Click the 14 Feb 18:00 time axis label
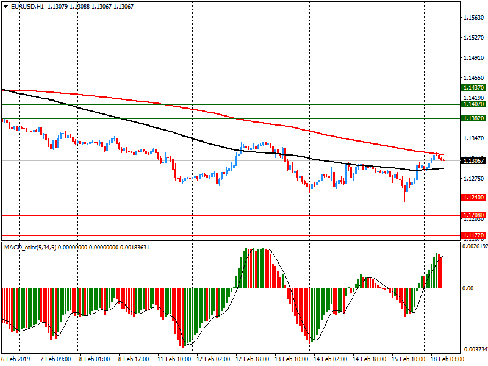 (x=369, y=359)
